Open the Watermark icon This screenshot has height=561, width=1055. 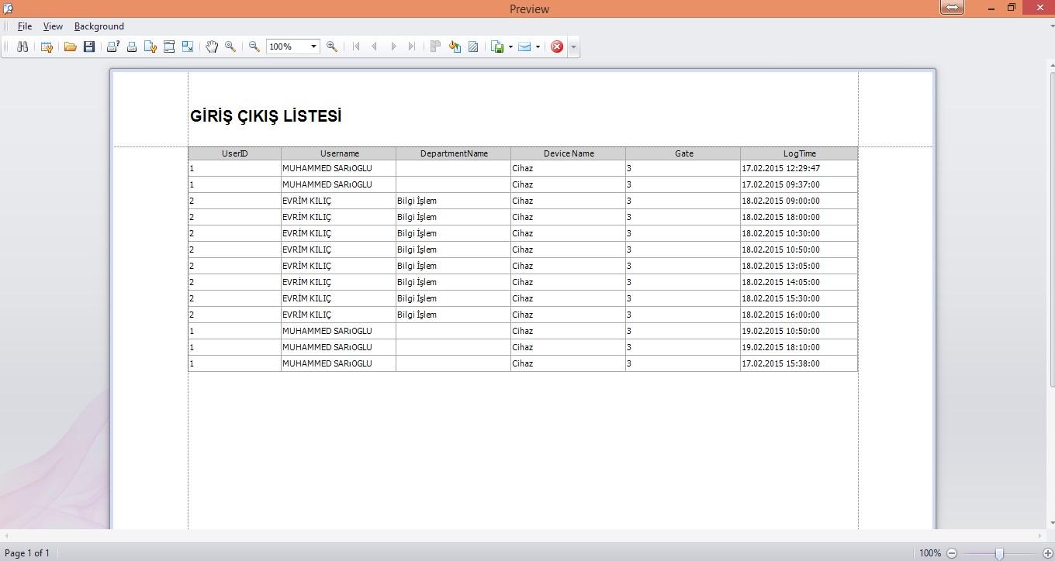click(473, 46)
